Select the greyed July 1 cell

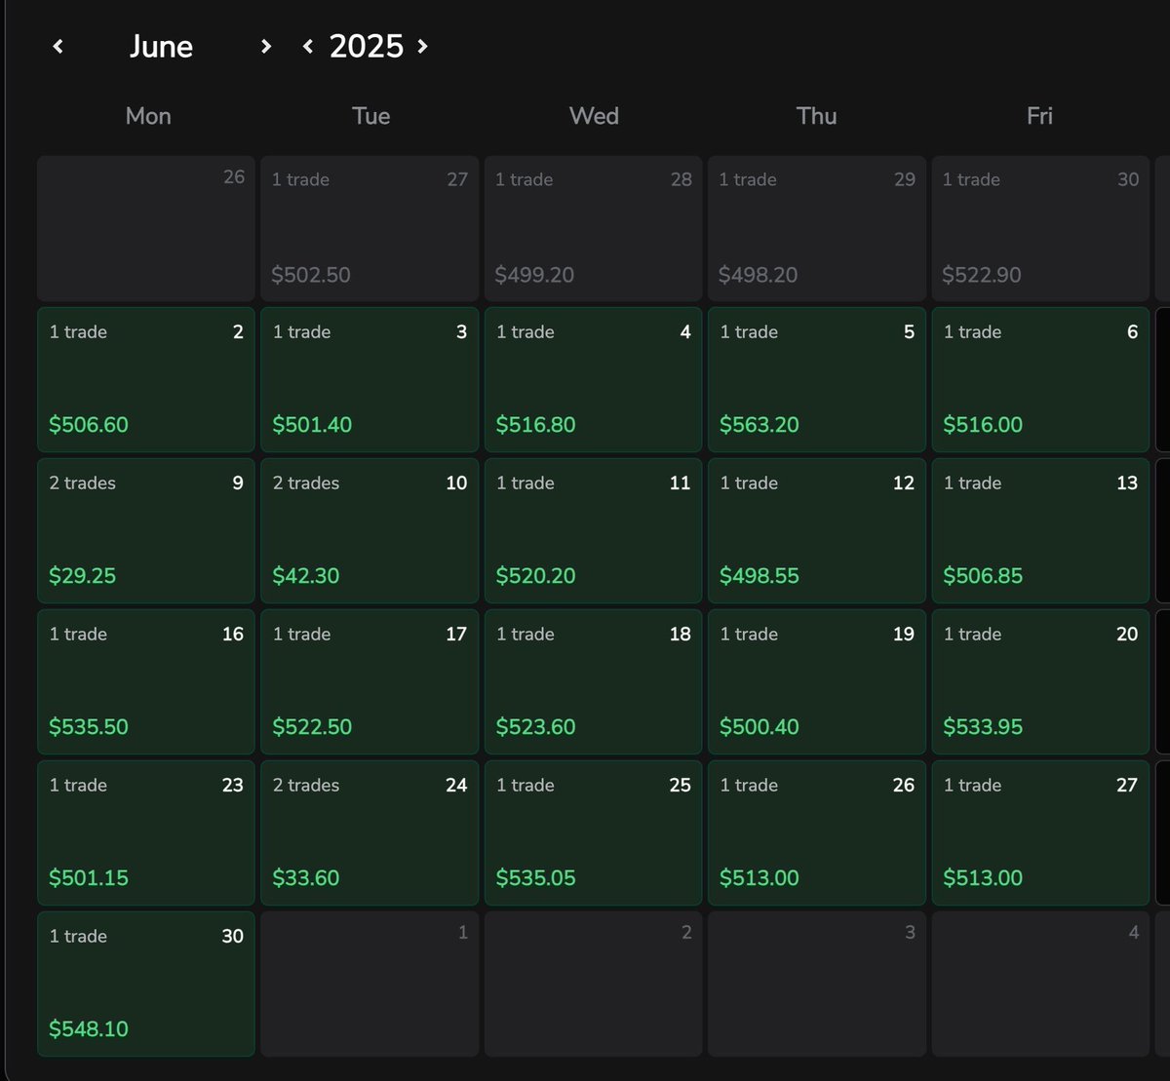pos(370,984)
